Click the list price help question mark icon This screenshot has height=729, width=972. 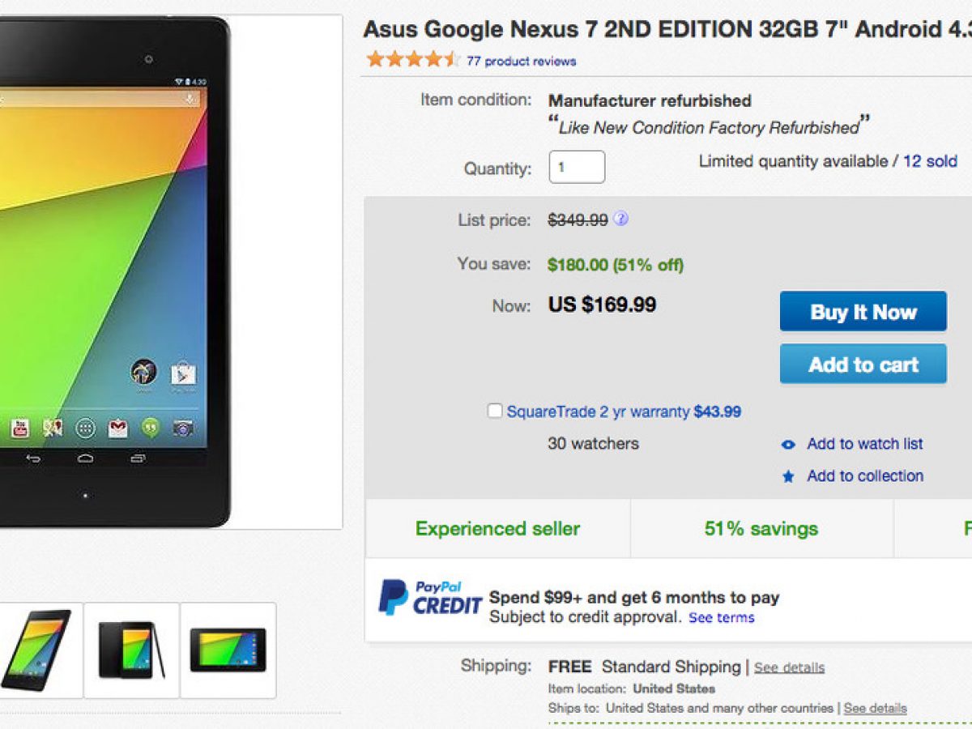[x=621, y=219]
